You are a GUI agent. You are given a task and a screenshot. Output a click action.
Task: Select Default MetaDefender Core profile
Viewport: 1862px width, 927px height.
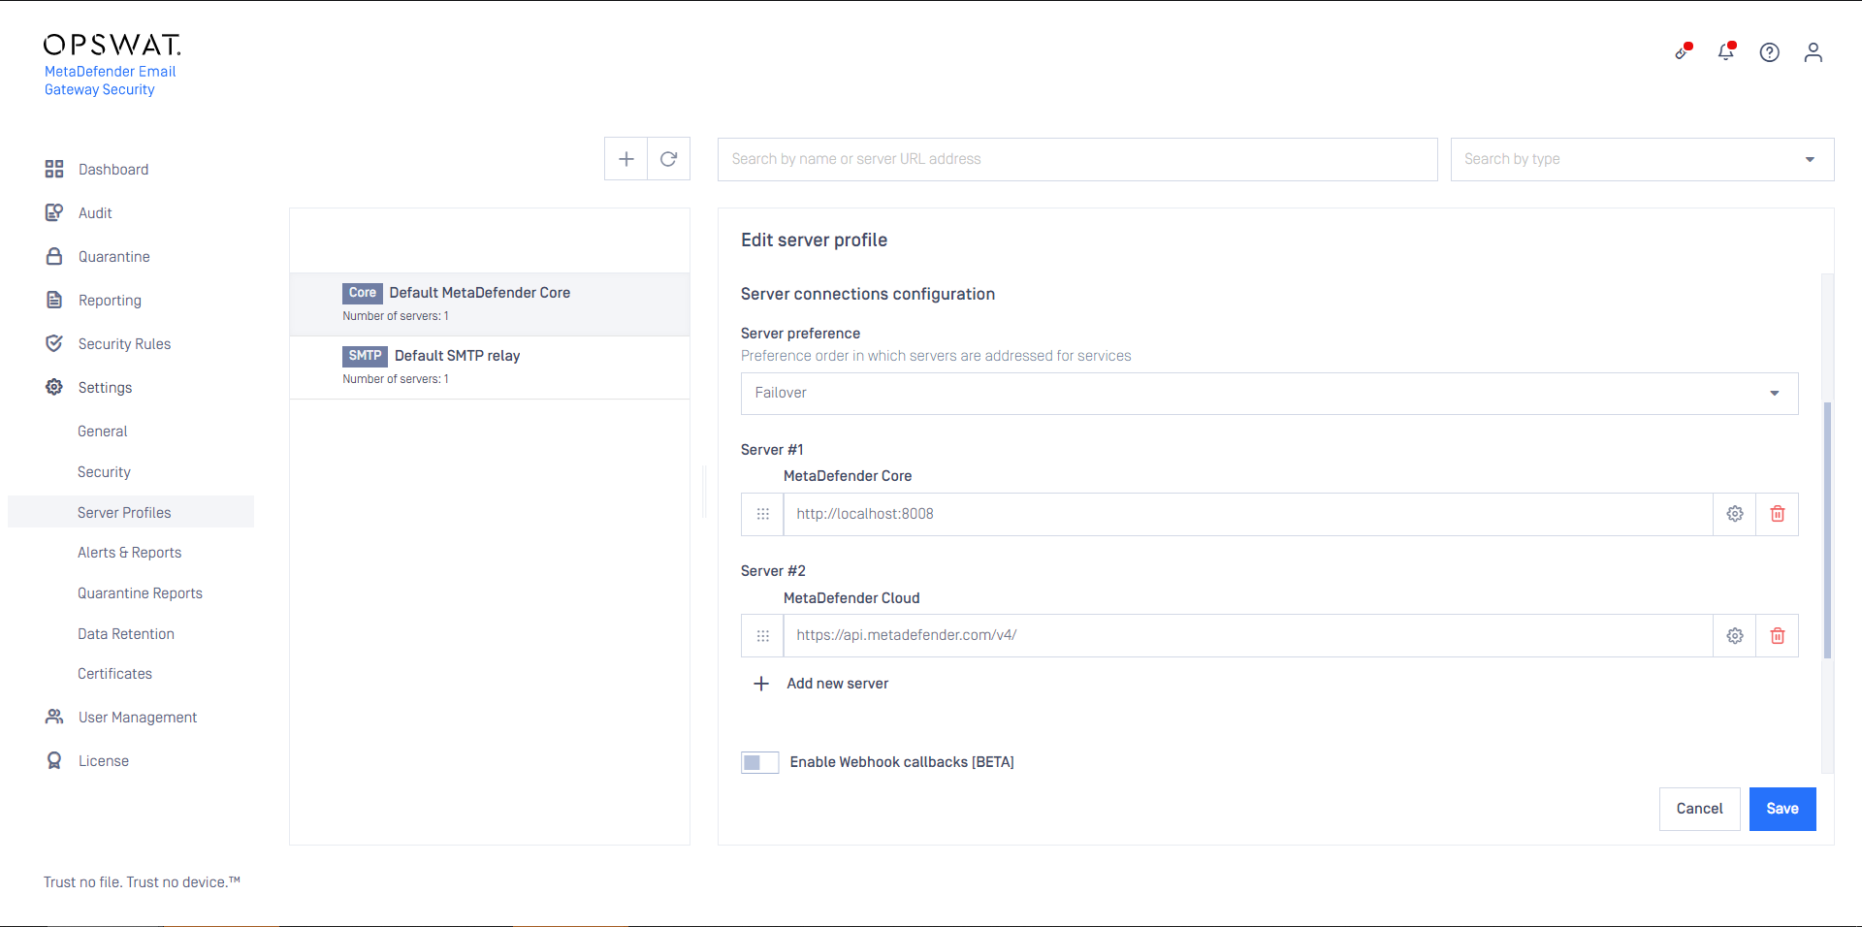tap(490, 304)
